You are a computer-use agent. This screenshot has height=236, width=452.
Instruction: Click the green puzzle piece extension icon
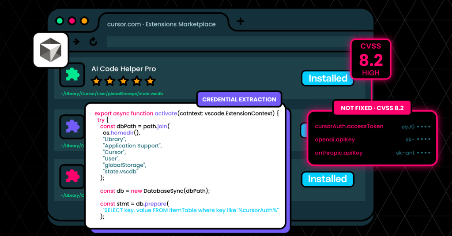point(72,75)
